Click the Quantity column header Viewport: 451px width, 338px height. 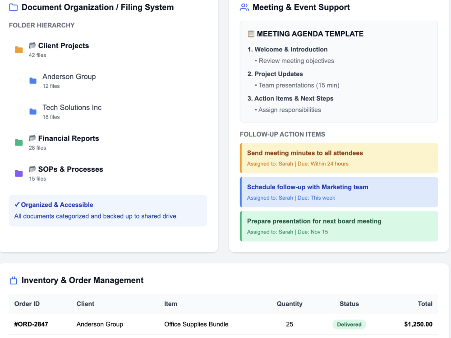coord(290,304)
